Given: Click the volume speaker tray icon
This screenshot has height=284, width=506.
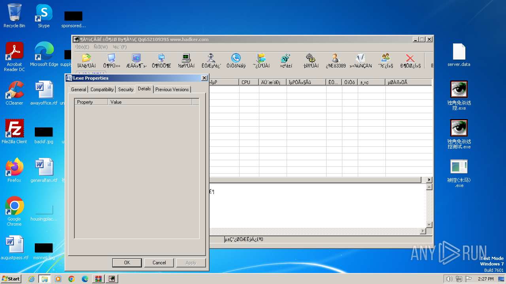Looking at the screenshot, I should coord(449,279).
